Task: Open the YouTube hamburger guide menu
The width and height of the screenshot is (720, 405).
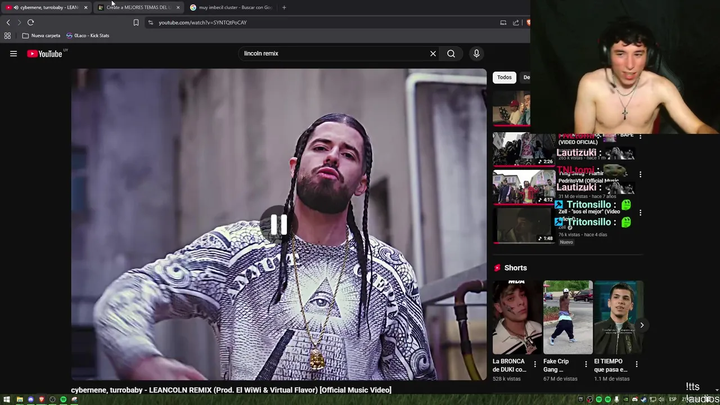Action: click(x=13, y=53)
